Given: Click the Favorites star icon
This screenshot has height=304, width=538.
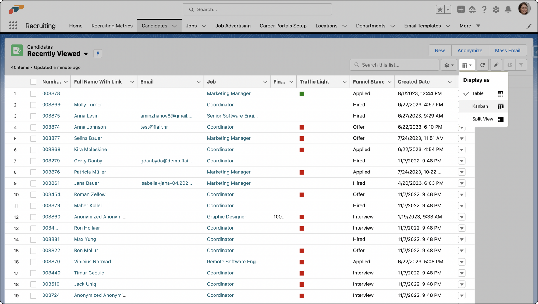Looking at the screenshot, I should pyautogui.click(x=440, y=10).
